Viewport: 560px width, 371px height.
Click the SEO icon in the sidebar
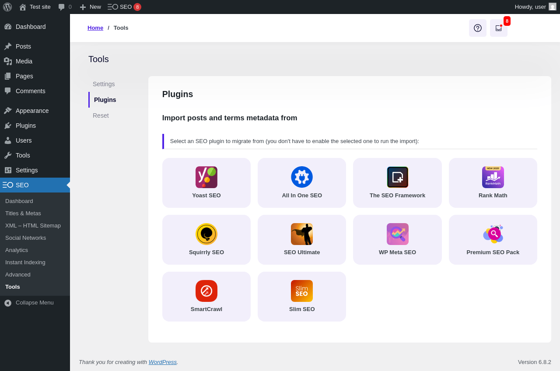[x=8, y=185]
